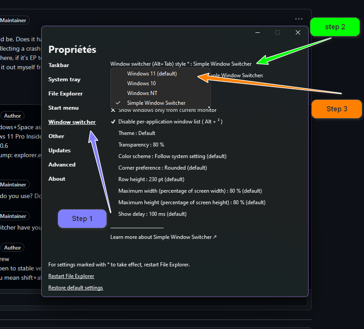Open the Other settings section
The width and height of the screenshot is (364, 329).
56,136
